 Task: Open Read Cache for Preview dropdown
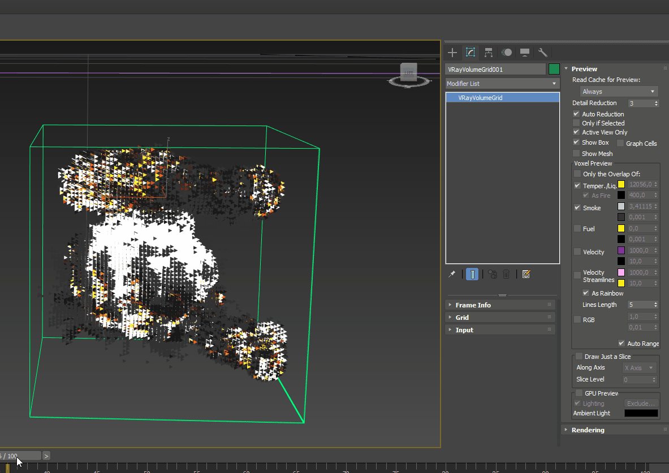pos(619,92)
